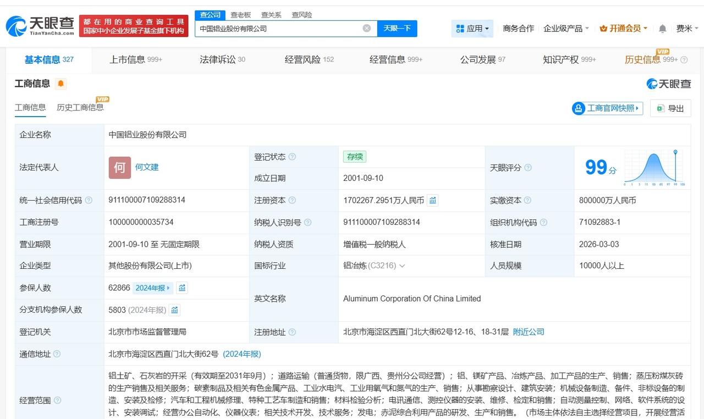Click the orange alert bell beside 工商信息
This screenshot has width=704, height=419.
61,84
